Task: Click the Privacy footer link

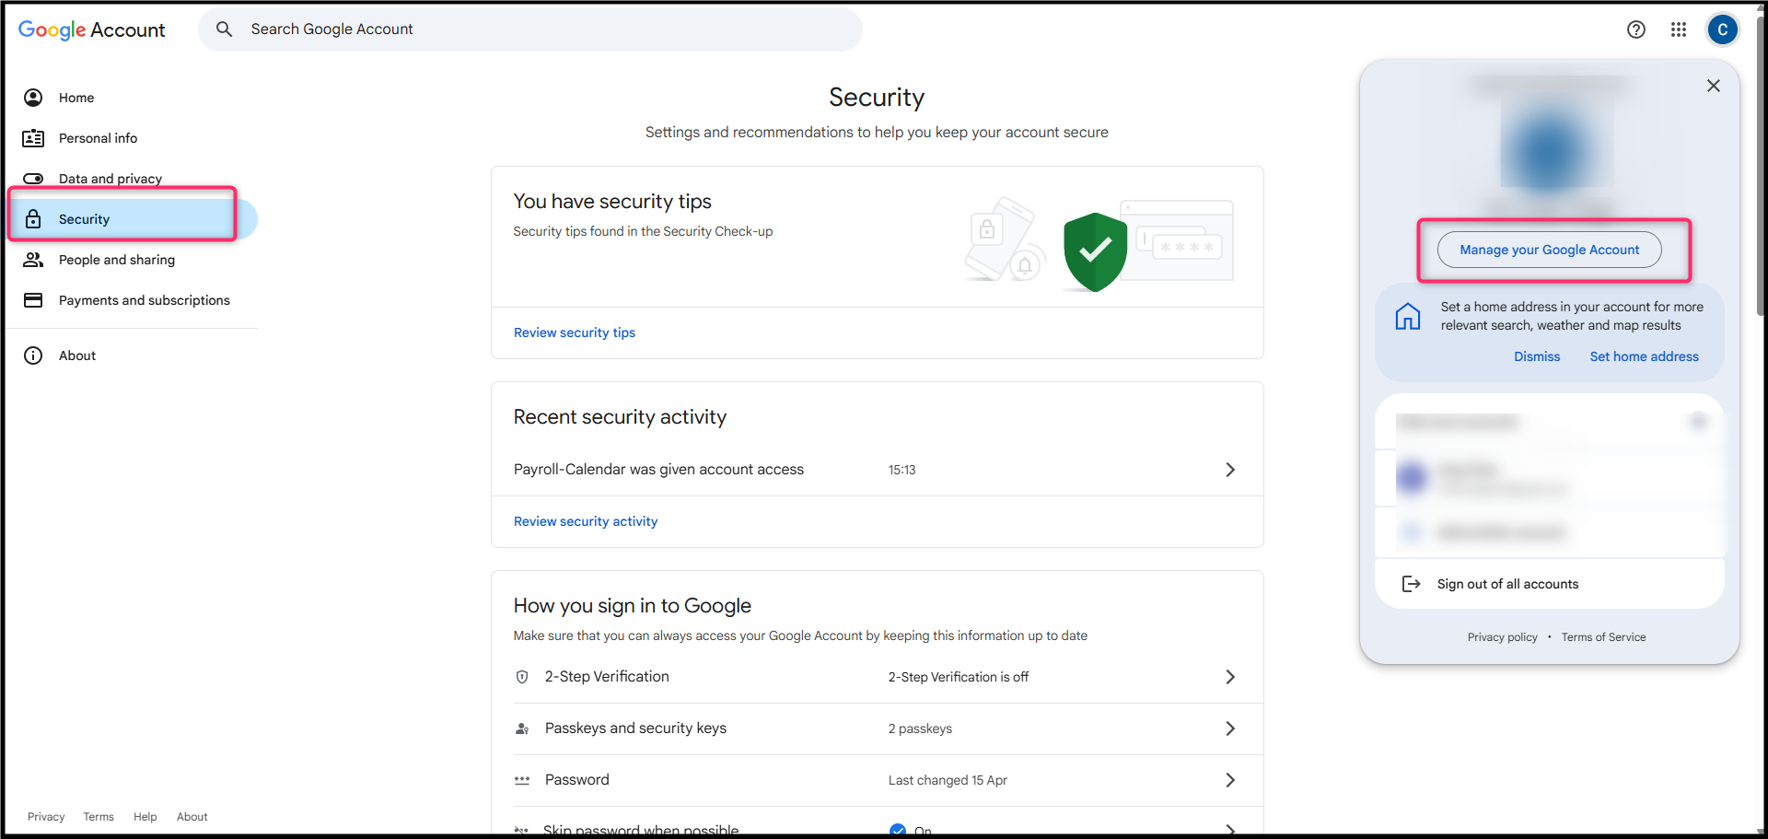Action: 46,817
